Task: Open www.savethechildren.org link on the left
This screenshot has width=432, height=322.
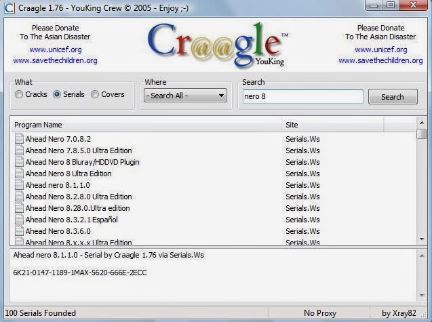Action: pyautogui.click(x=55, y=60)
